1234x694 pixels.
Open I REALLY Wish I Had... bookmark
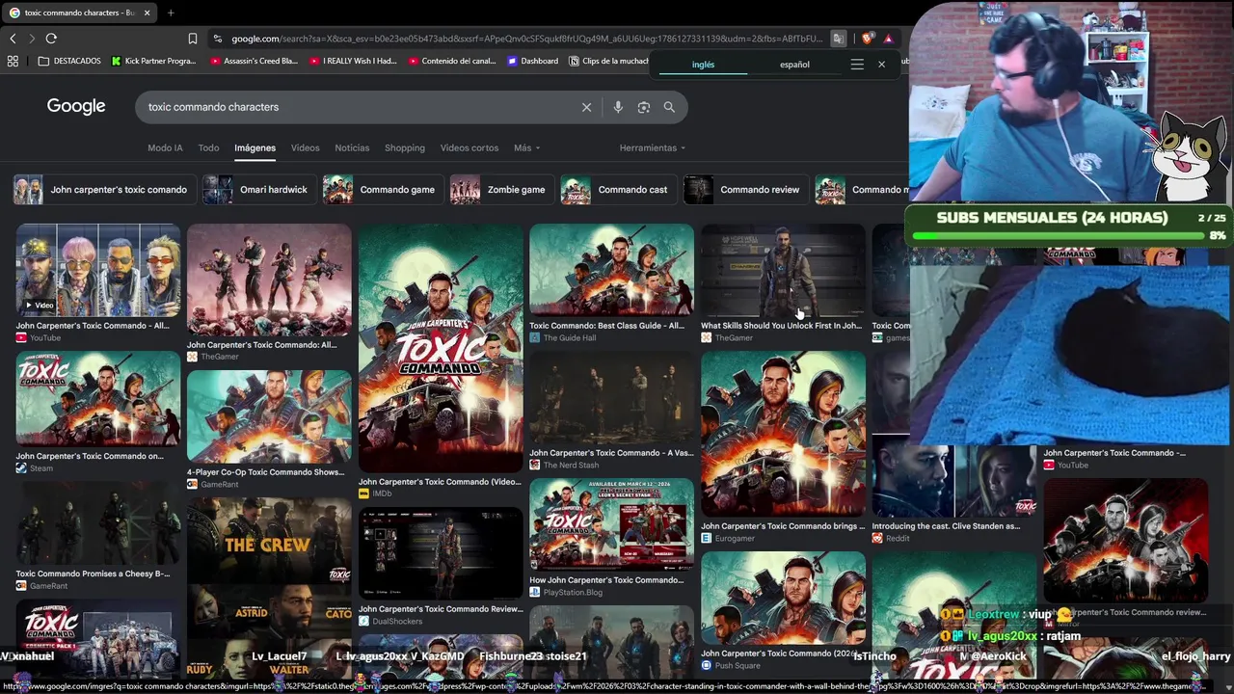353,61
